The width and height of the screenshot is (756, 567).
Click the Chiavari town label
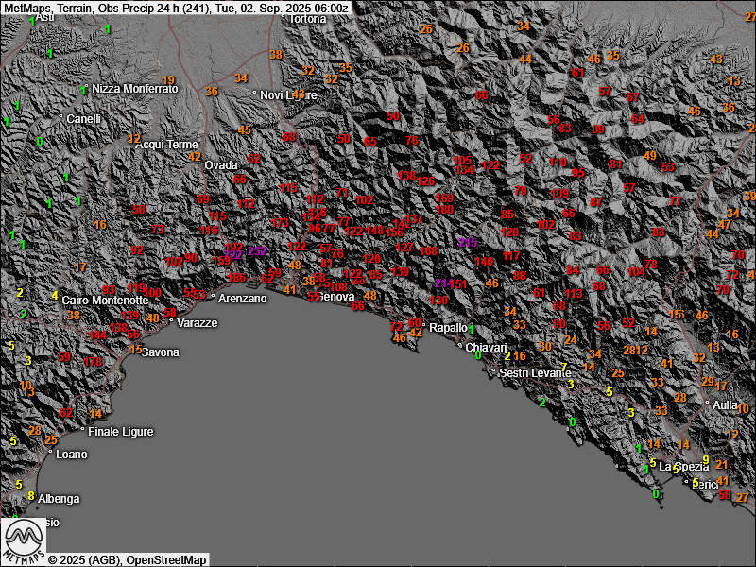486,348
